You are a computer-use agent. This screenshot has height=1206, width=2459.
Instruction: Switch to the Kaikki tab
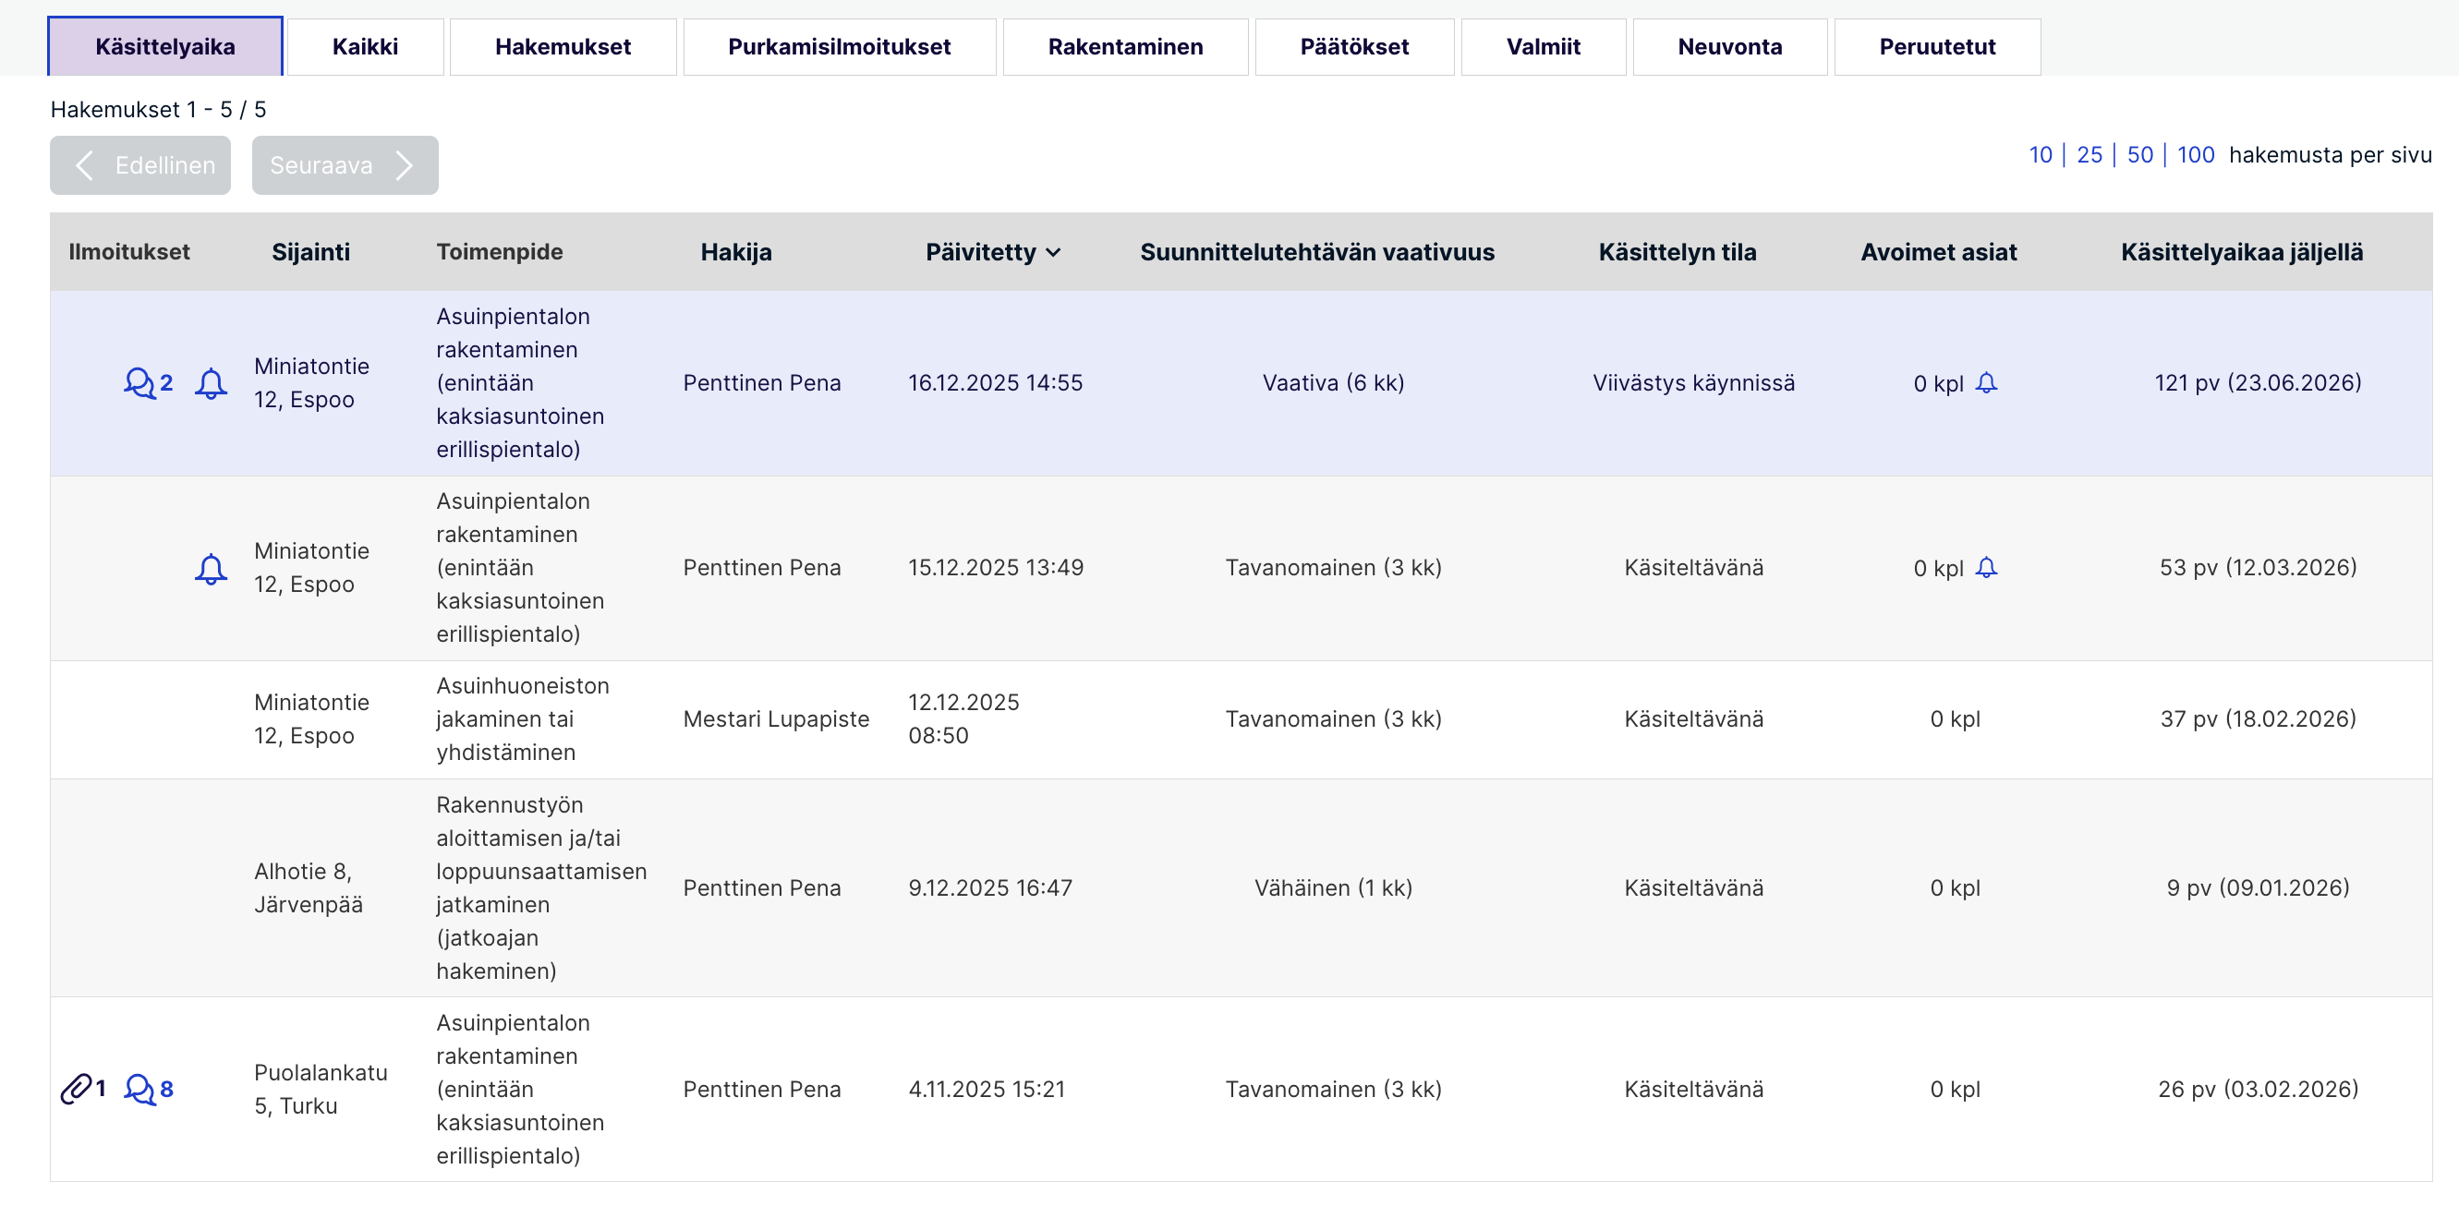[x=365, y=47]
